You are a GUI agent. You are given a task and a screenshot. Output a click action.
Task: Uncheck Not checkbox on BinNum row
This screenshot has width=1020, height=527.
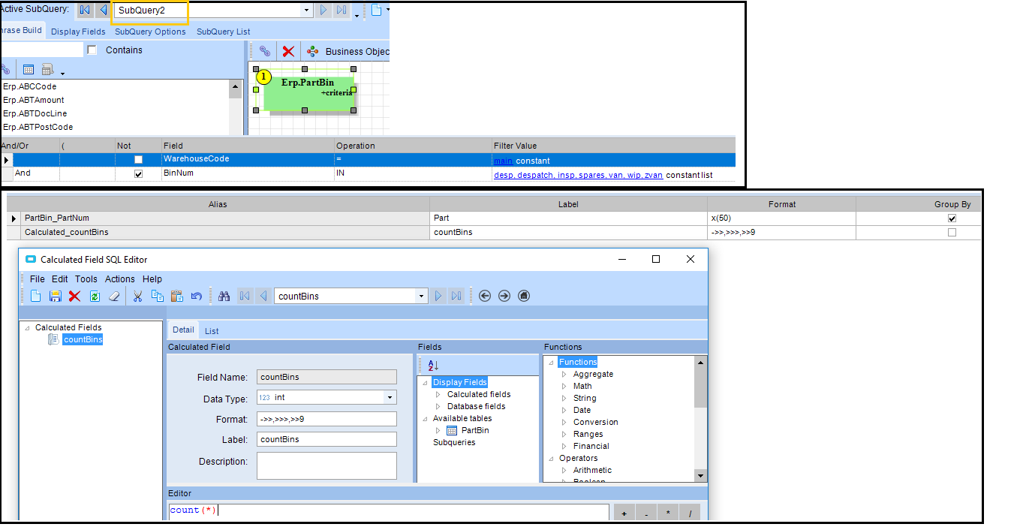tap(138, 174)
